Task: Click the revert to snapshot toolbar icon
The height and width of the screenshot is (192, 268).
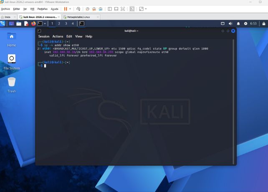Action: tap(94, 9)
